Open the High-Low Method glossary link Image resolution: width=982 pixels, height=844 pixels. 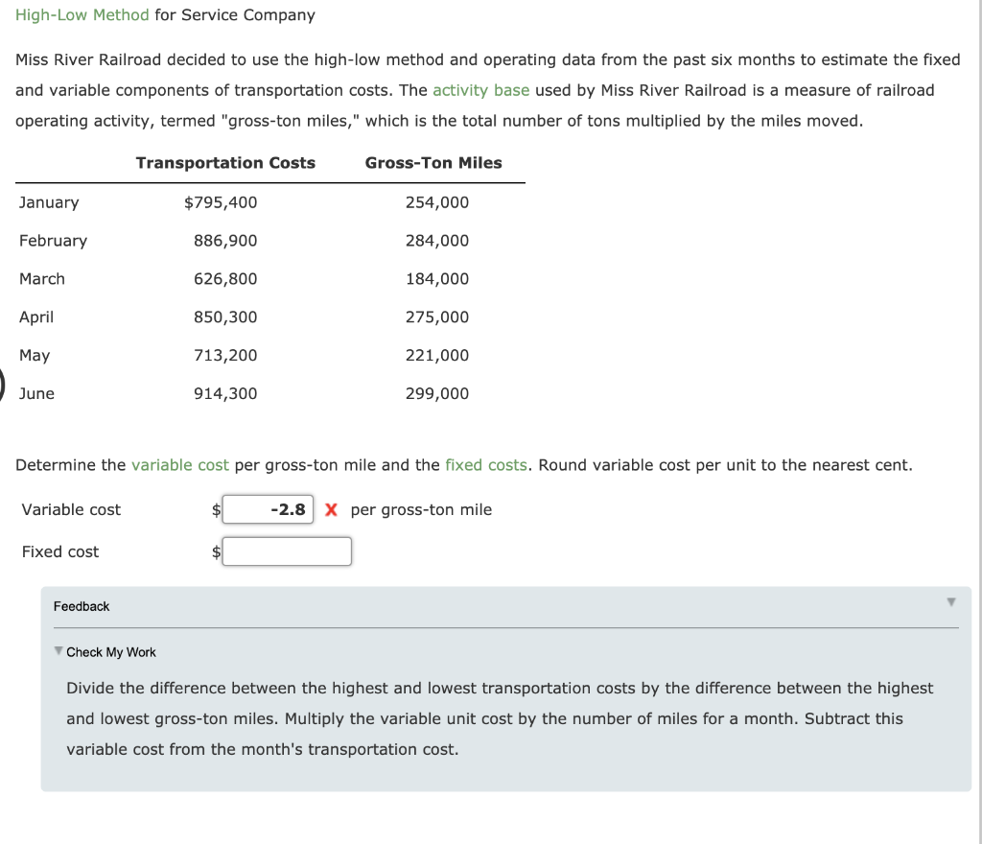(x=82, y=15)
